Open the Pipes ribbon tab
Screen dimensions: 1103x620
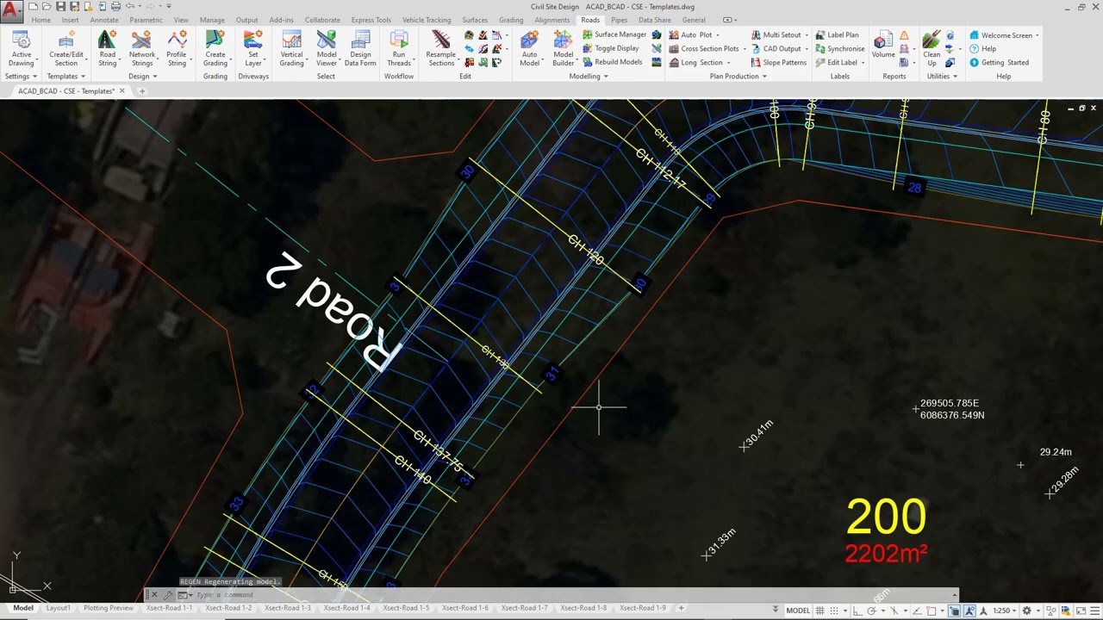pos(619,20)
